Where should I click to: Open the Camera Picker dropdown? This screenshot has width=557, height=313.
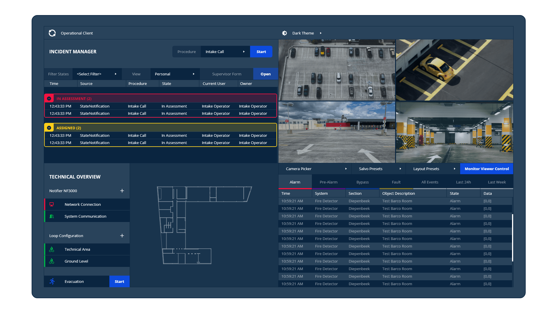(x=315, y=169)
